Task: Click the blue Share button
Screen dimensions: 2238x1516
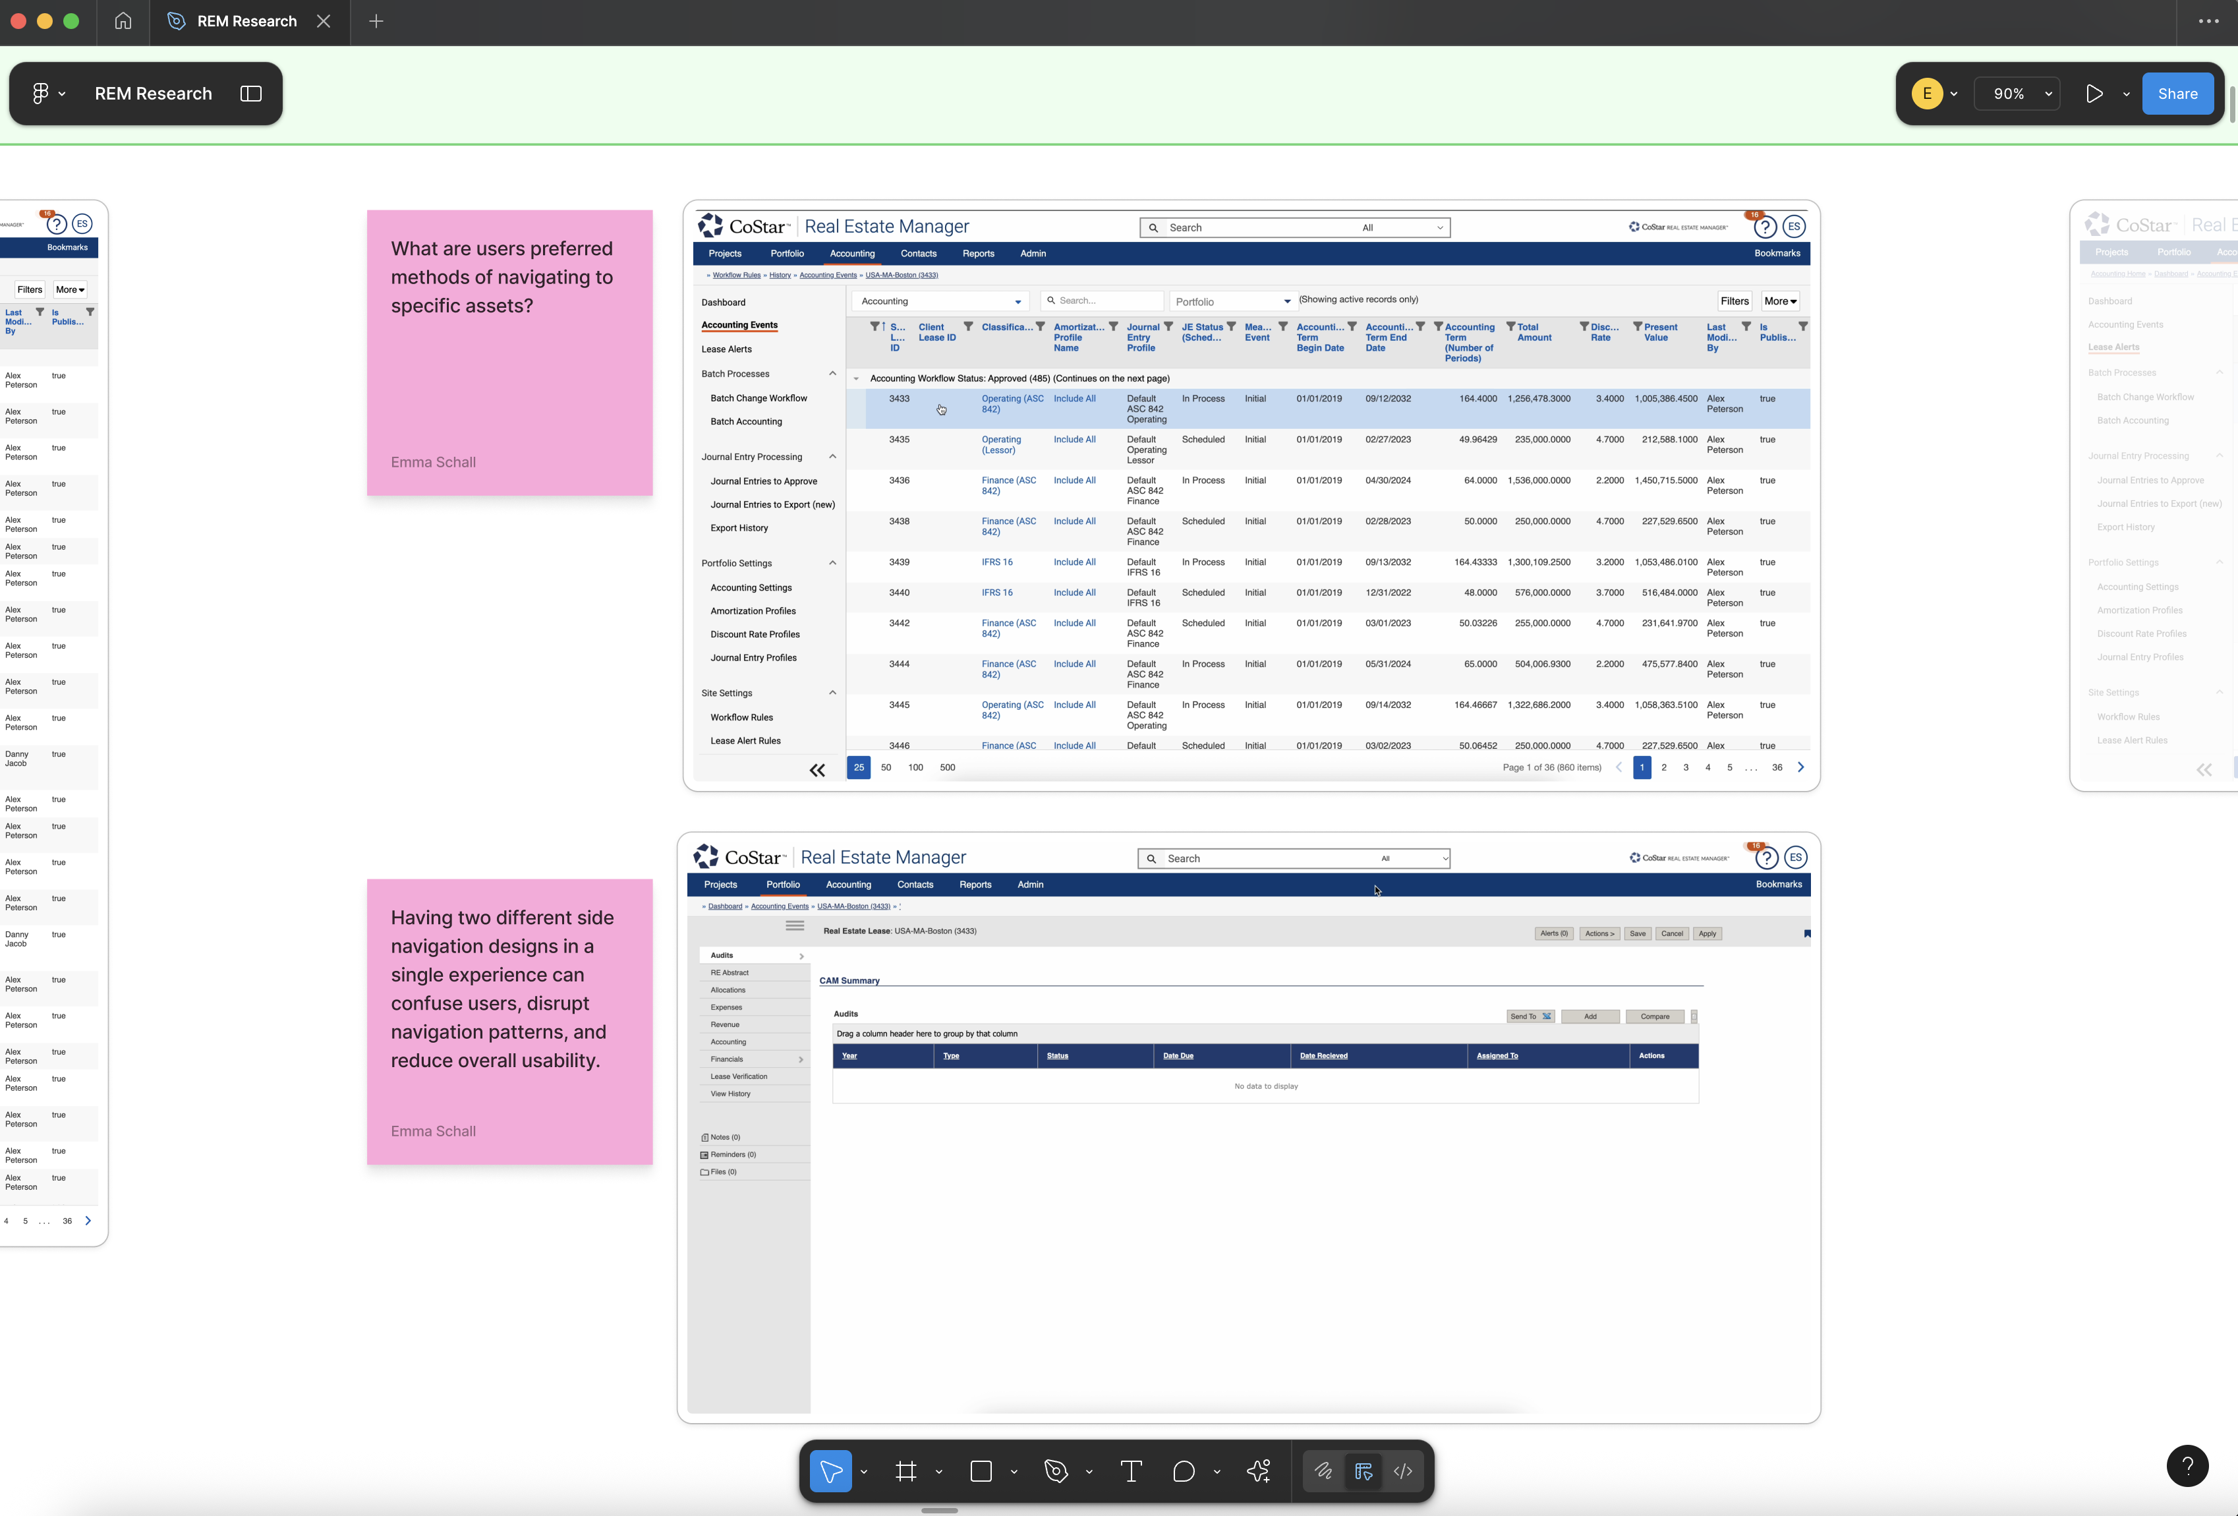Action: point(2176,94)
